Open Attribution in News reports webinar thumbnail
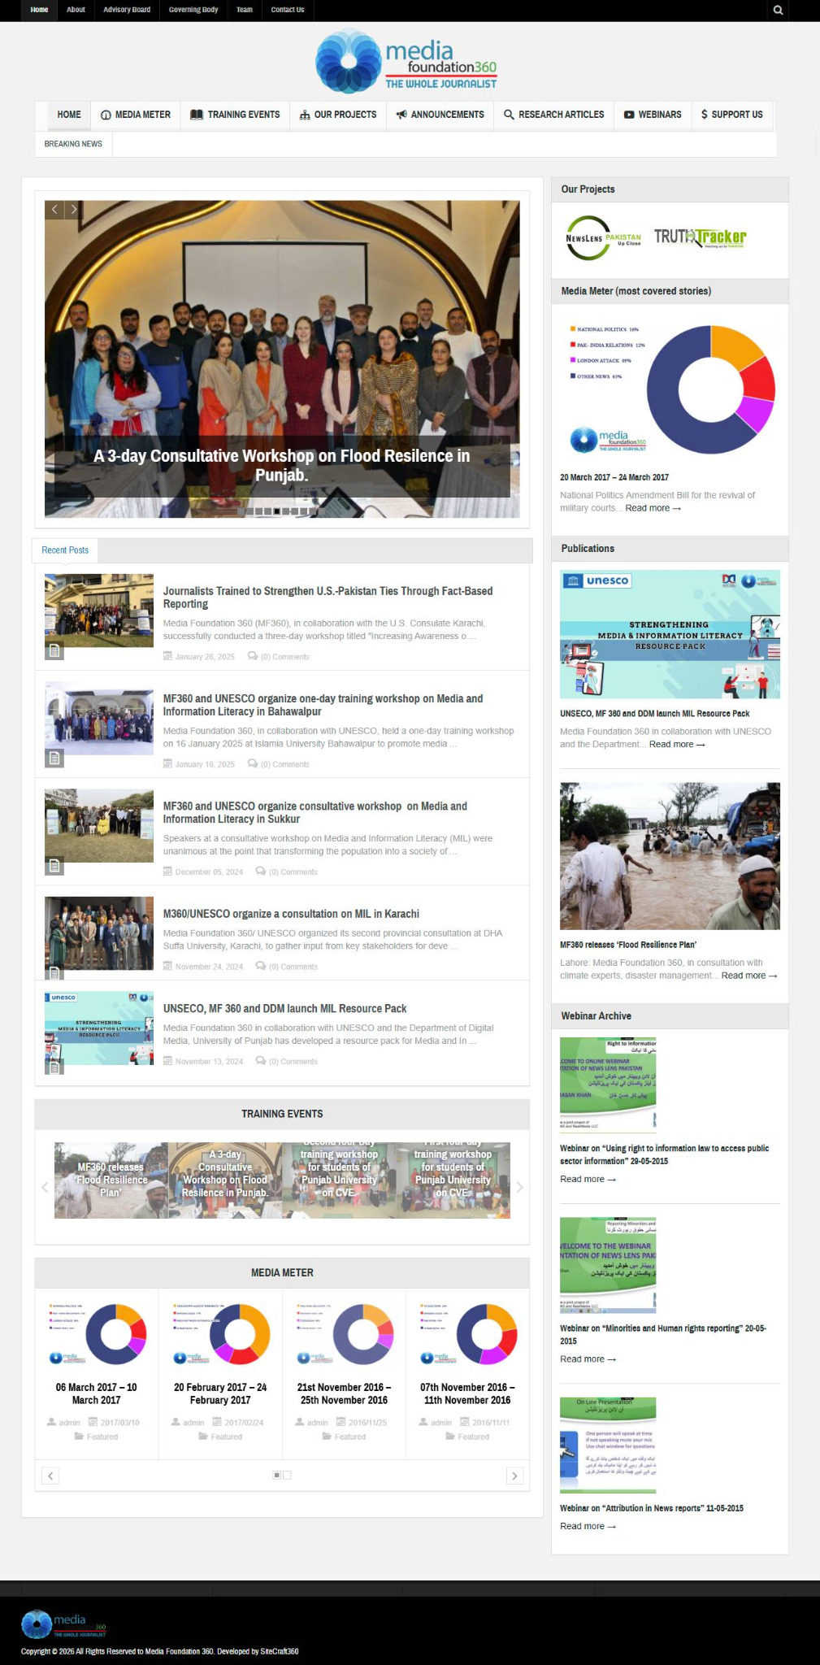Viewport: 820px width, 1665px height. (x=608, y=1445)
